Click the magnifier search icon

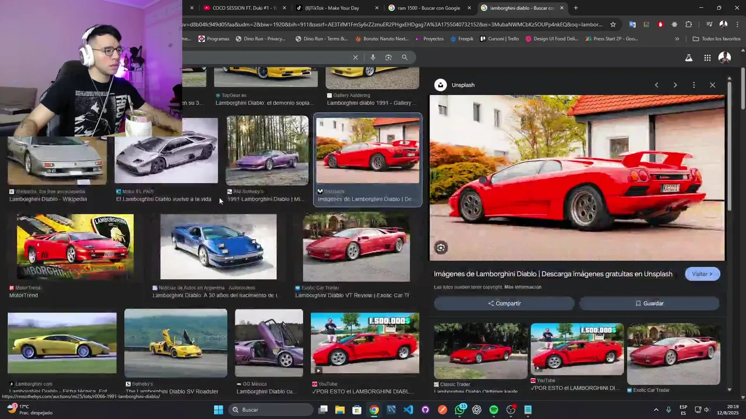404,57
